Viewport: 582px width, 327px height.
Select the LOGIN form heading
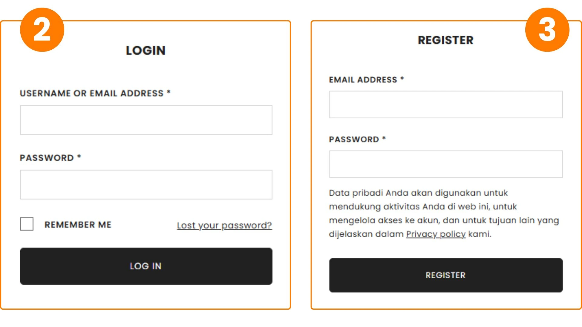click(x=146, y=50)
